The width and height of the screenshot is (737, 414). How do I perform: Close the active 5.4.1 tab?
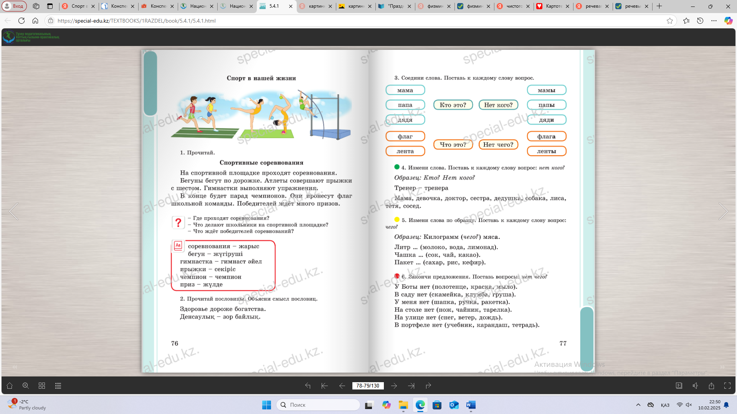click(x=291, y=6)
